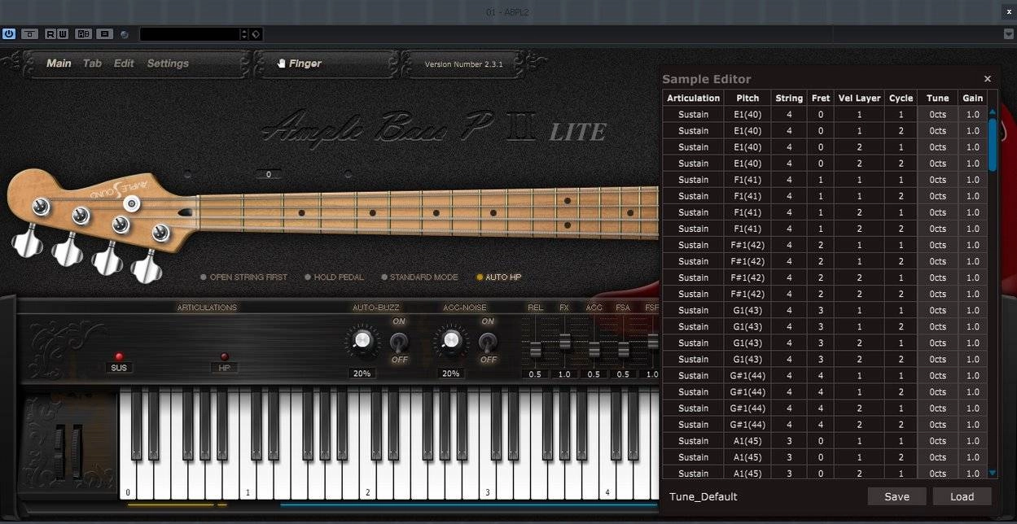Open the Edit tab
This screenshot has height=524, width=1017.
click(x=124, y=63)
